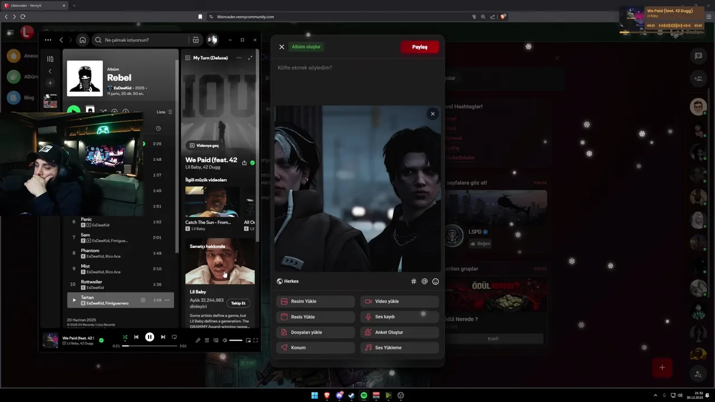Open lyrics microphone icon in player
Viewport: 715px width, 402px height.
tap(198, 341)
